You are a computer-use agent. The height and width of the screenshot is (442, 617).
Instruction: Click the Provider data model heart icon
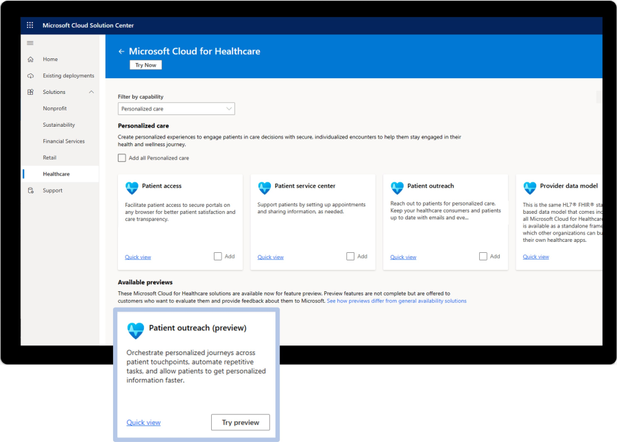[x=530, y=188]
